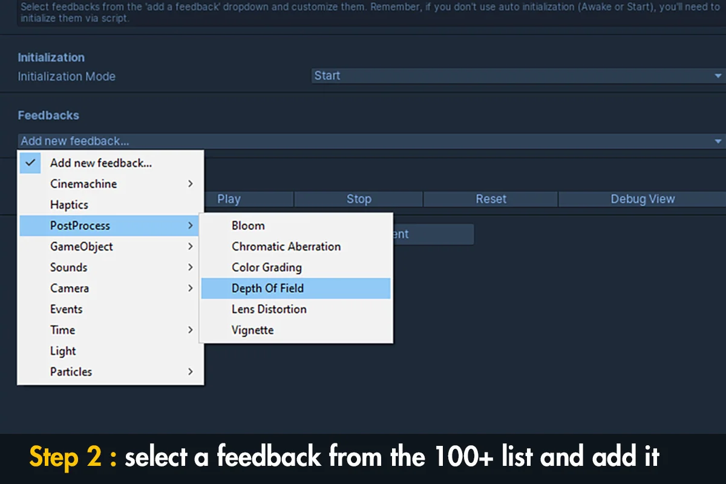This screenshot has height=484, width=726.
Task: Select Events in the feedback menu
Action: [x=66, y=309]
